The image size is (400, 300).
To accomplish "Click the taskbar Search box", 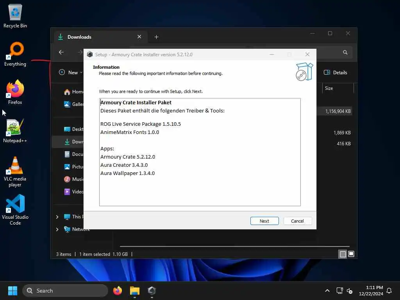I will (x=65, y=291).
